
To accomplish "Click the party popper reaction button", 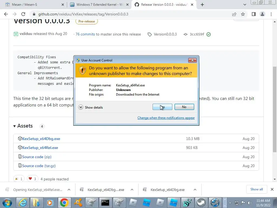I will (19, 179).
